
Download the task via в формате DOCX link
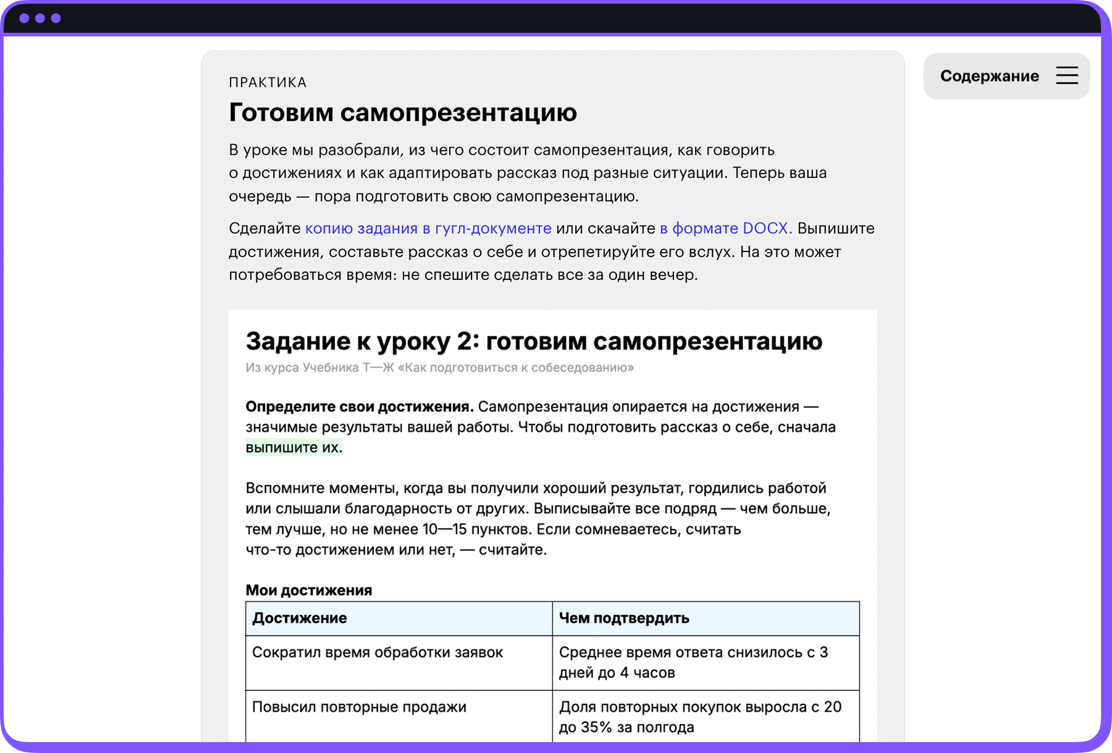(x=725, y=228)
